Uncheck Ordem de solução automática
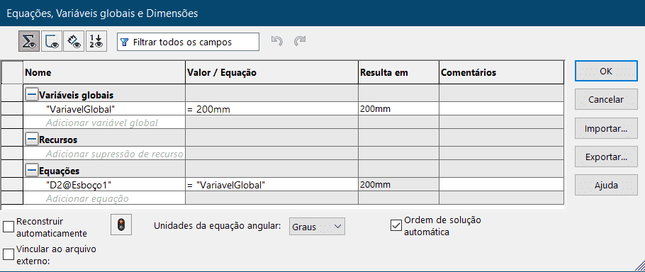645x272 pixels. [396, 225]
